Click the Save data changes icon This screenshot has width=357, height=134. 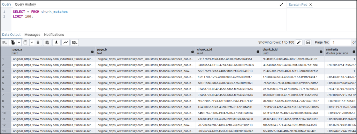47,43
